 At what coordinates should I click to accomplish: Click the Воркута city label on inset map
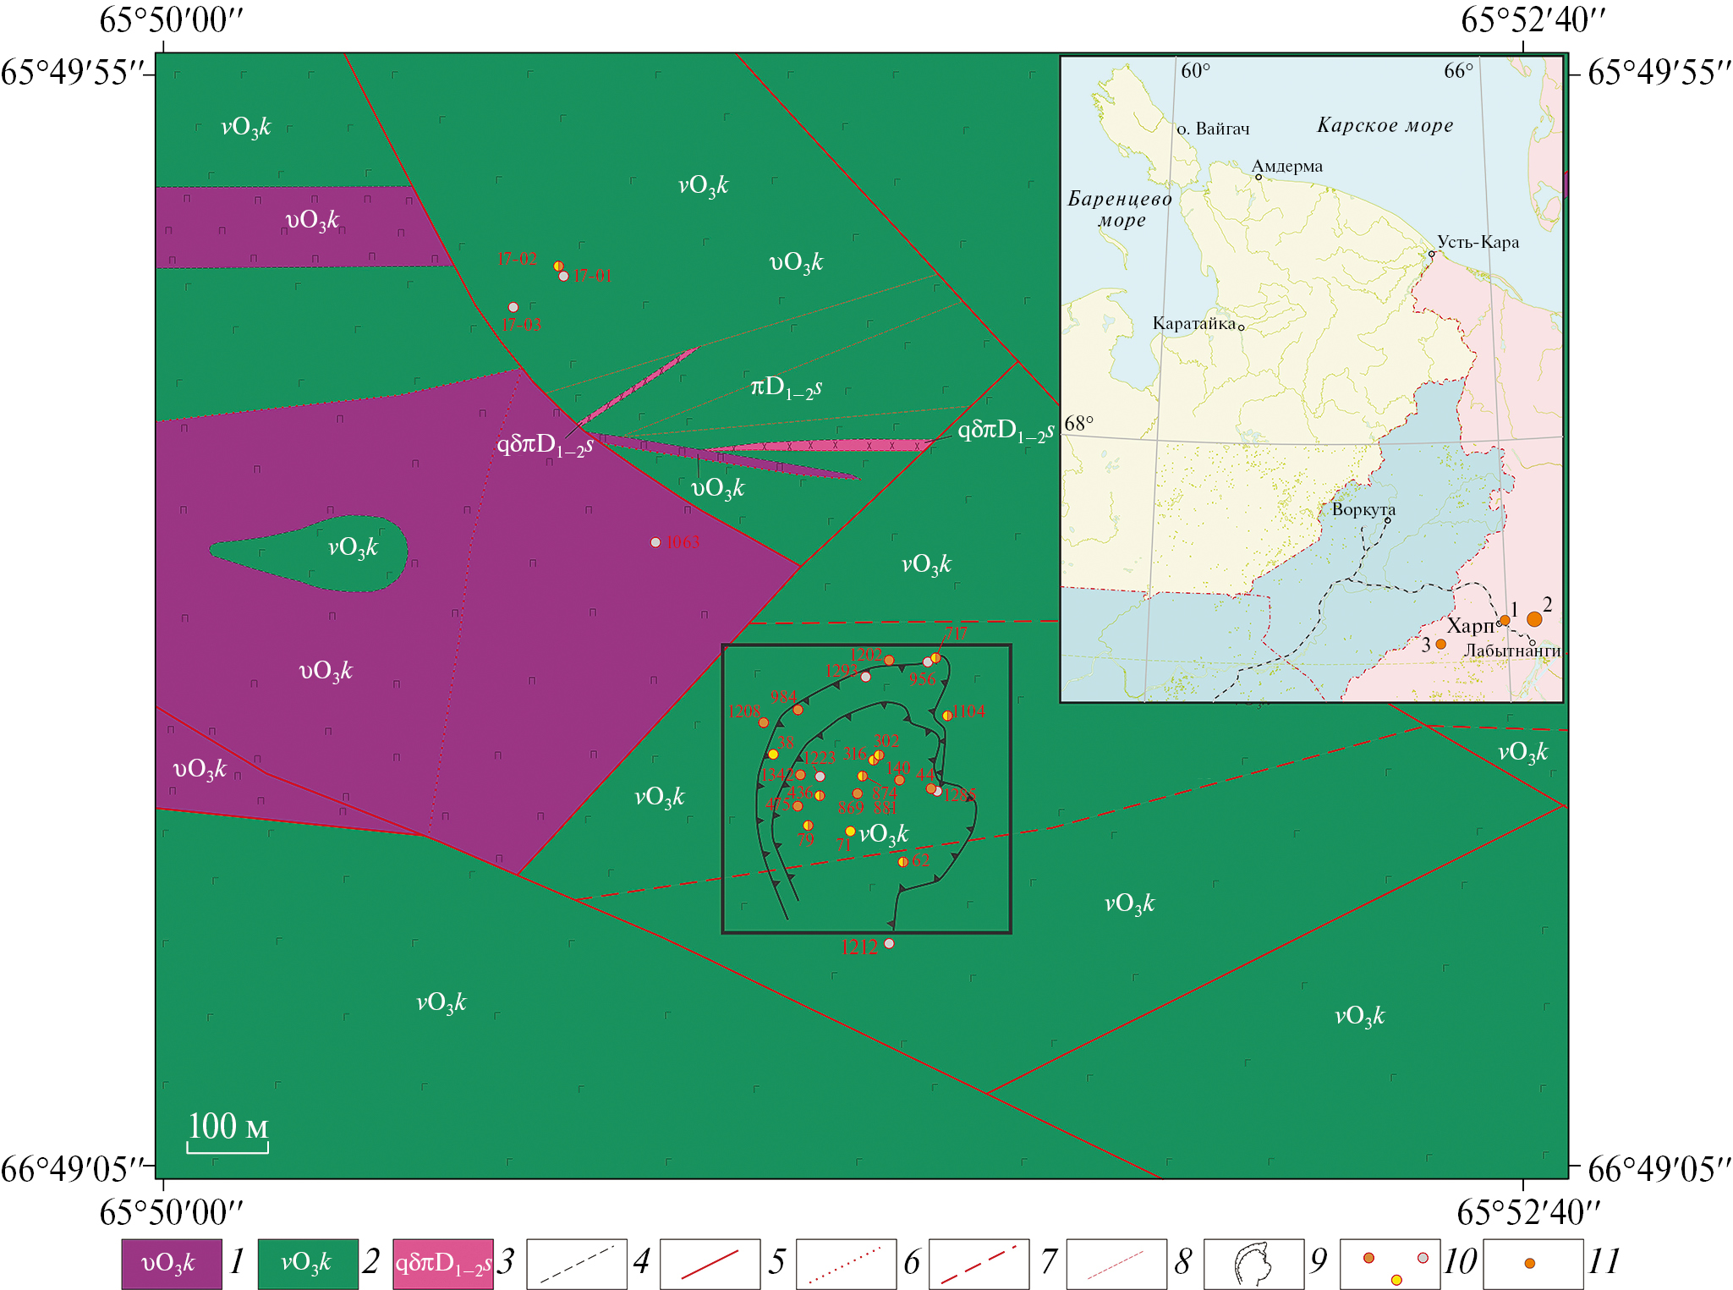(1363, 509)
